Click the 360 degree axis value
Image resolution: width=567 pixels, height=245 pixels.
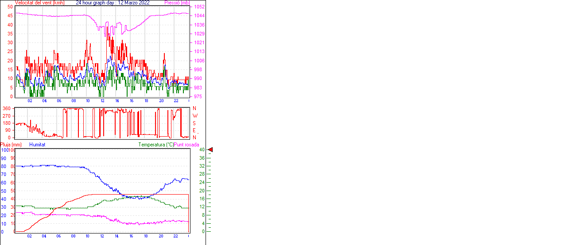tap(7, 108)
